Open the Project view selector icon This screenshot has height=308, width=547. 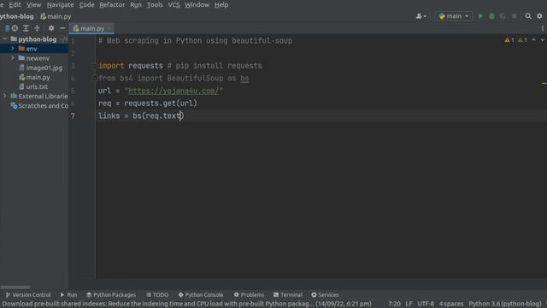click(x=7, y=28)
